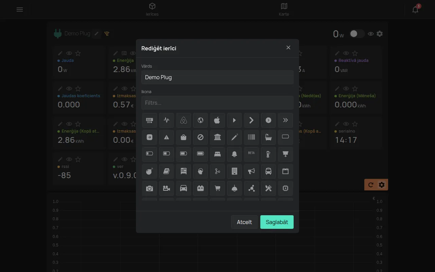The height and width of the screenshot is (272, 435).
Task: Toggle the Demo Plug power switch
Action: [x=357, y=34]
